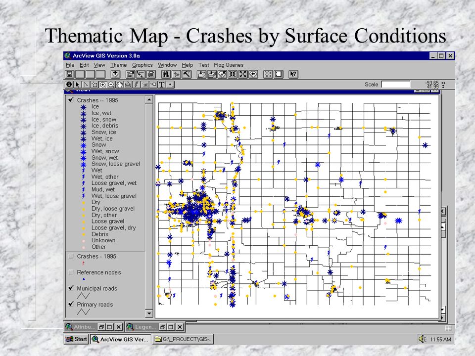
Task: Click the "Snow, loose gravel" legend entry
Action: 116,164
